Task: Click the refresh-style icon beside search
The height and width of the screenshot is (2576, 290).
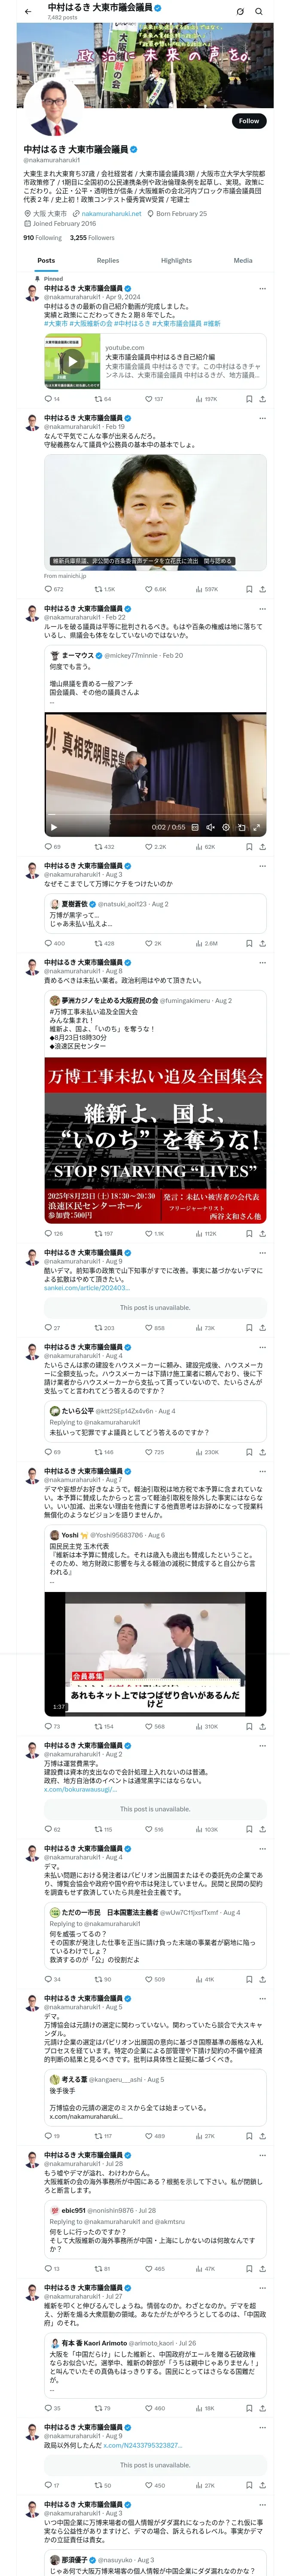Action: [240, 11]
